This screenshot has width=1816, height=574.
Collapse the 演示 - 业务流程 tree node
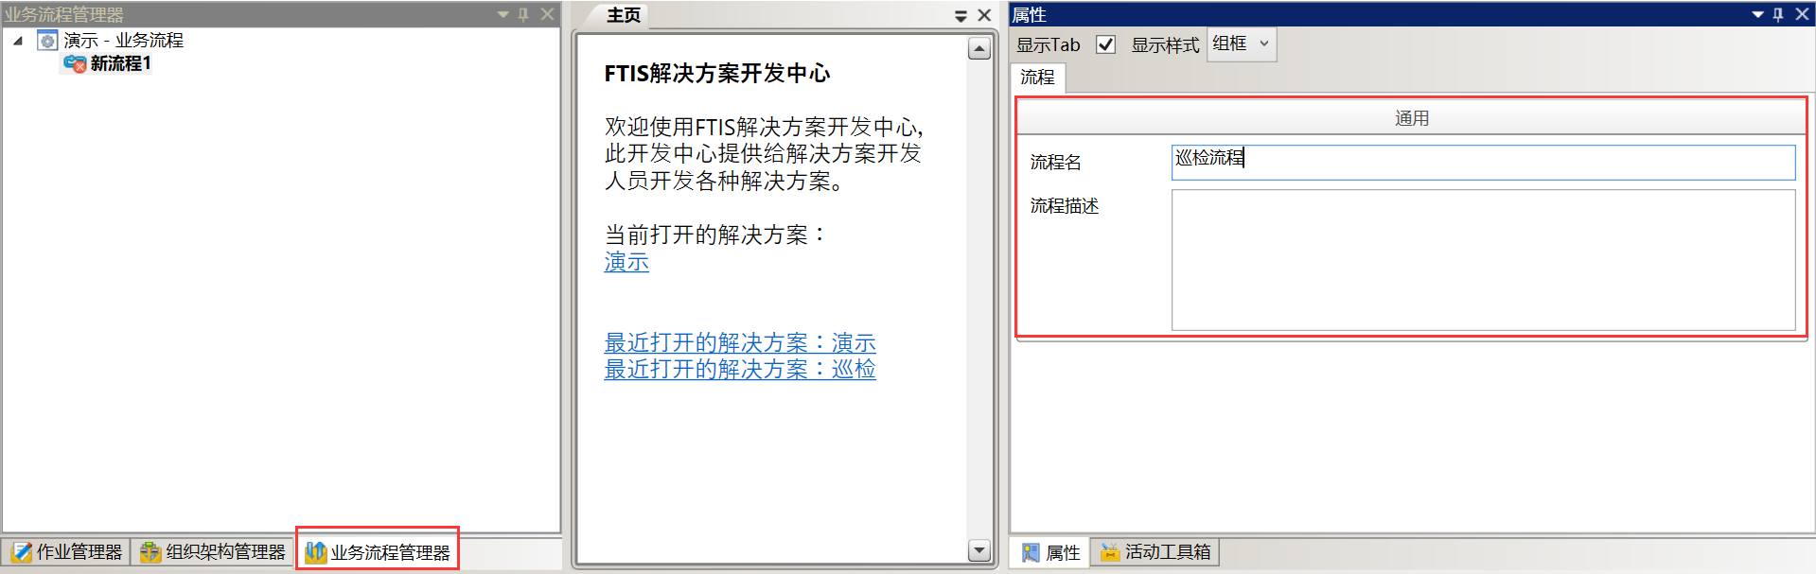click(18, 41)
